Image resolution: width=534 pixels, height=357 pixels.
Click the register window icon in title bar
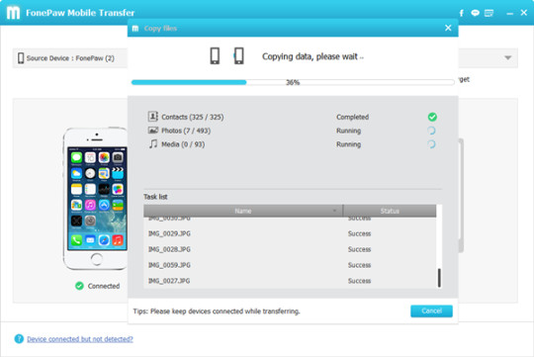(x=489, y=13)
